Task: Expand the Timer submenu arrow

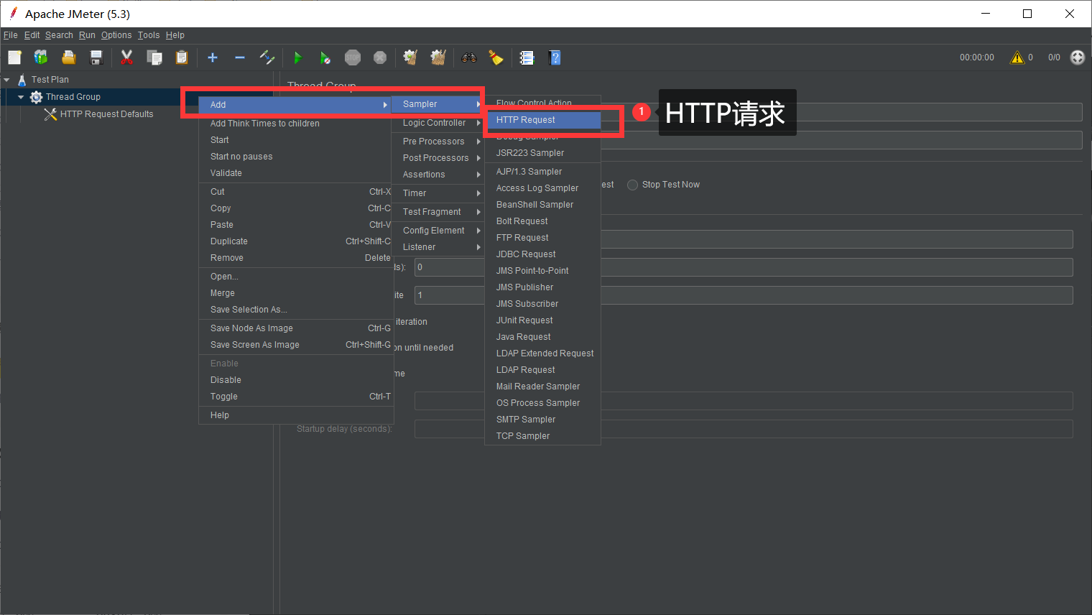Action: coord(478,193)
